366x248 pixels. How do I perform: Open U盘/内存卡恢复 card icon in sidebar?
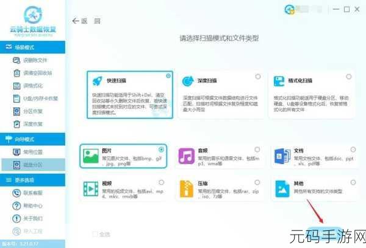pyautogui.click(x=16, y=98)
